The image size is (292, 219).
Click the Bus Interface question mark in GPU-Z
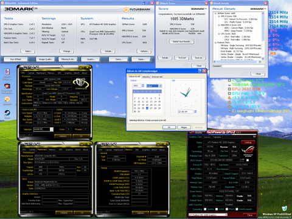(255, 169)
